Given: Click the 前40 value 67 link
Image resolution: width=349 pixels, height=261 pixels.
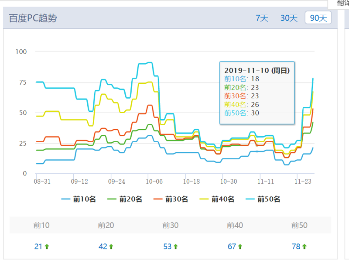Looking at the screenshot, I should (x=232, y=247).
